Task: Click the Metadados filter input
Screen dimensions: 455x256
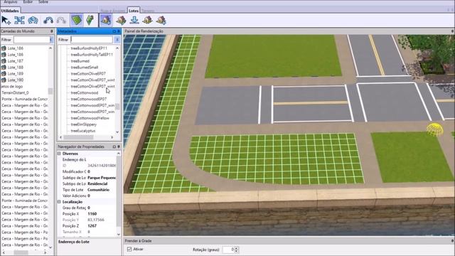Action: coord(92,40)
